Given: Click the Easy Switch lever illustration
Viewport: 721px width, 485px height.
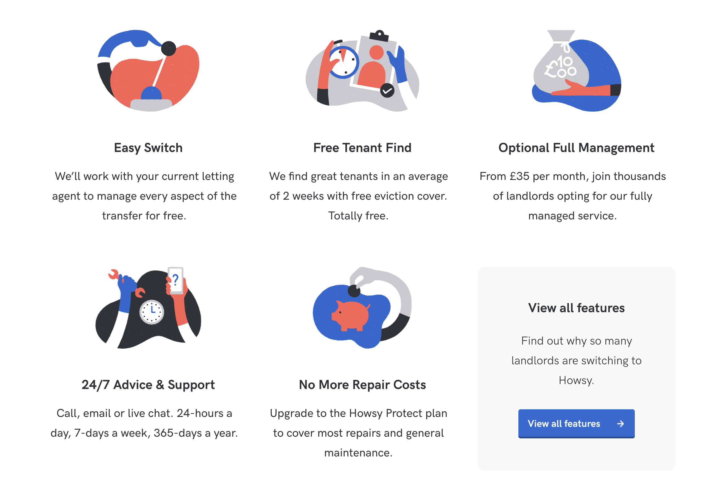Looking at the screenshot, I should (x=148, y=71).
